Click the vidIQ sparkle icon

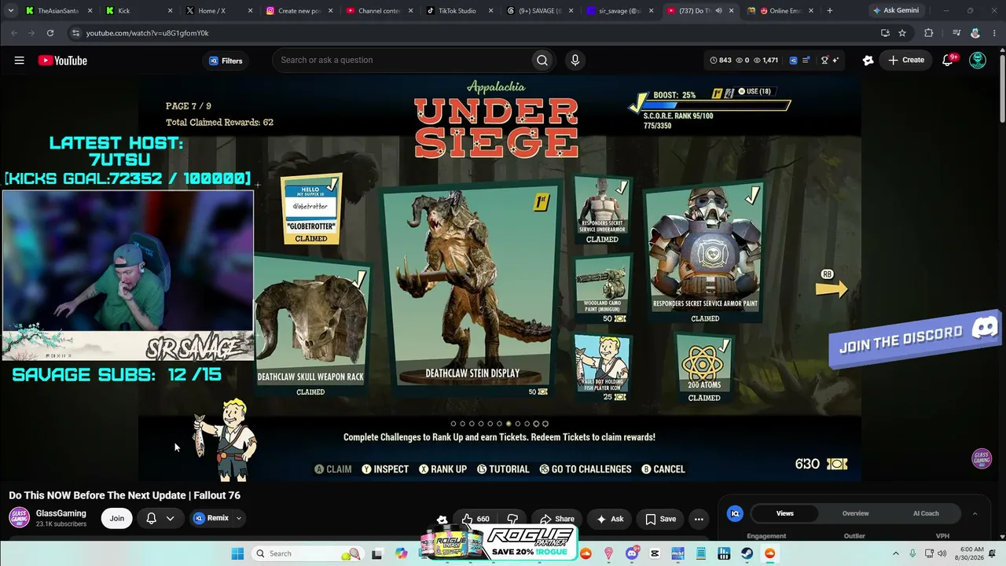(x=835, y=61)
